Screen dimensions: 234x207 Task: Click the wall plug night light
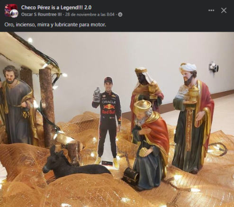[x=214, y=66]
